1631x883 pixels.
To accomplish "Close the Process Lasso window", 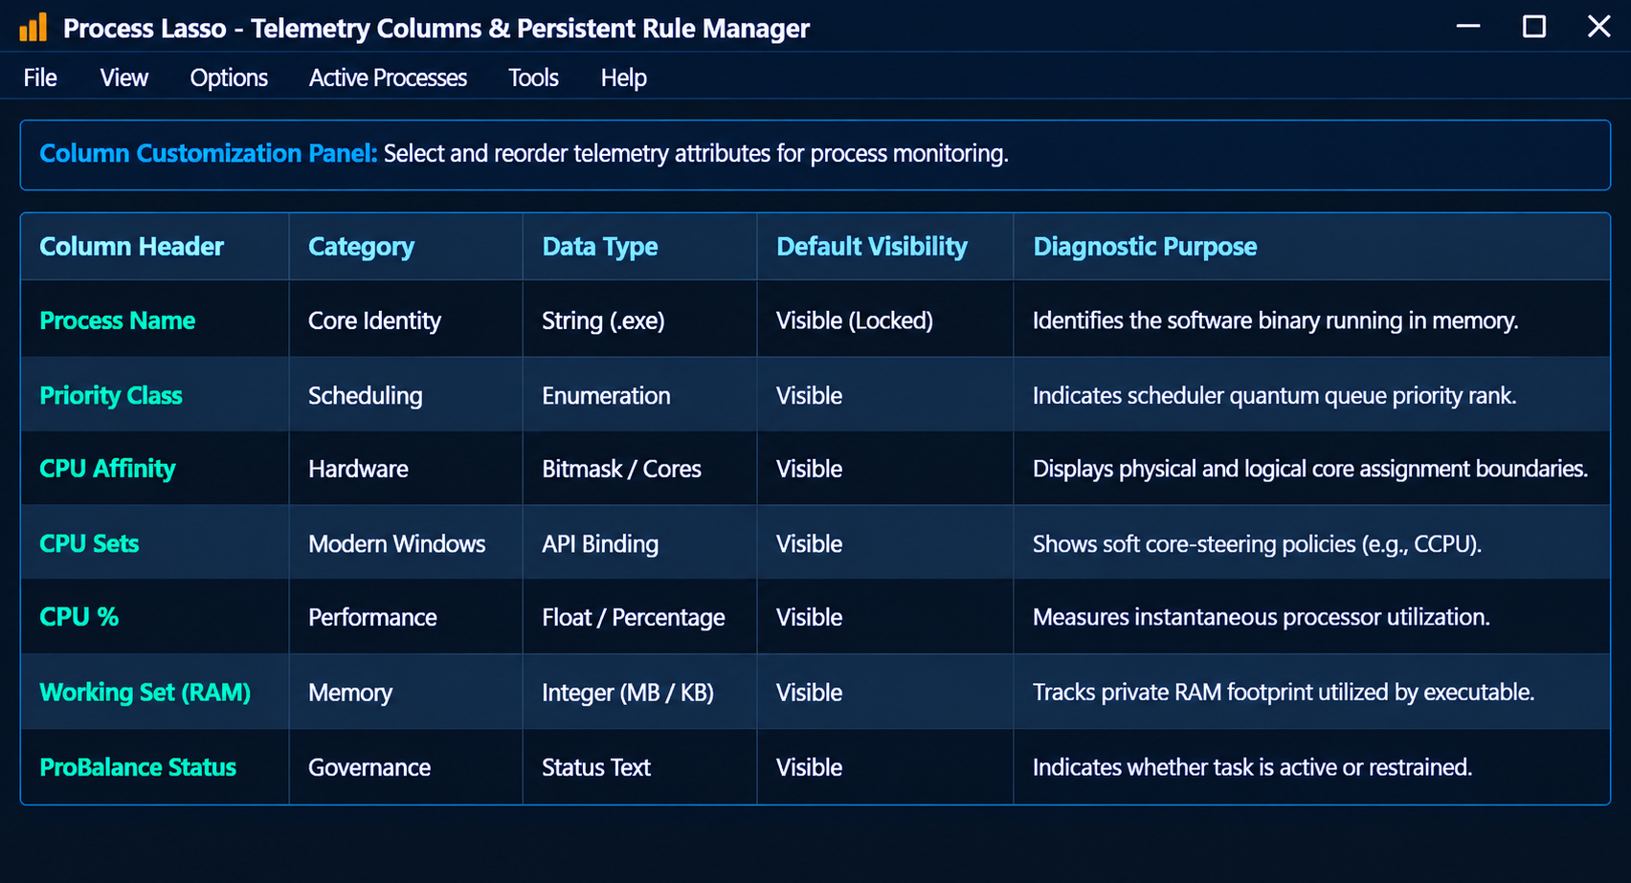I will pos(1599,27).
